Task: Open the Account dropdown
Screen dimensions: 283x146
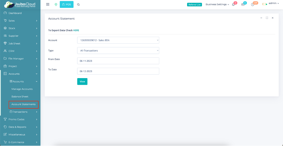Action: pos(118,40)
